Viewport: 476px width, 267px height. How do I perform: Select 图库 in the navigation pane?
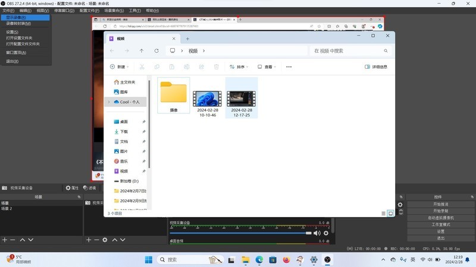point(121,92)
